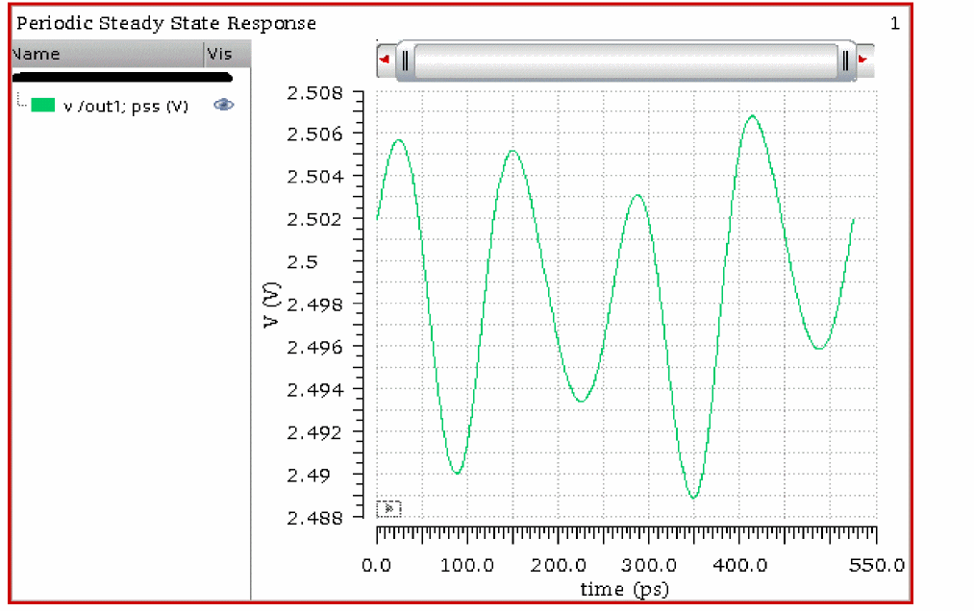974x611 pixels.
Task: Click the Periodic Steady State Response title
Action: [166, 23]
